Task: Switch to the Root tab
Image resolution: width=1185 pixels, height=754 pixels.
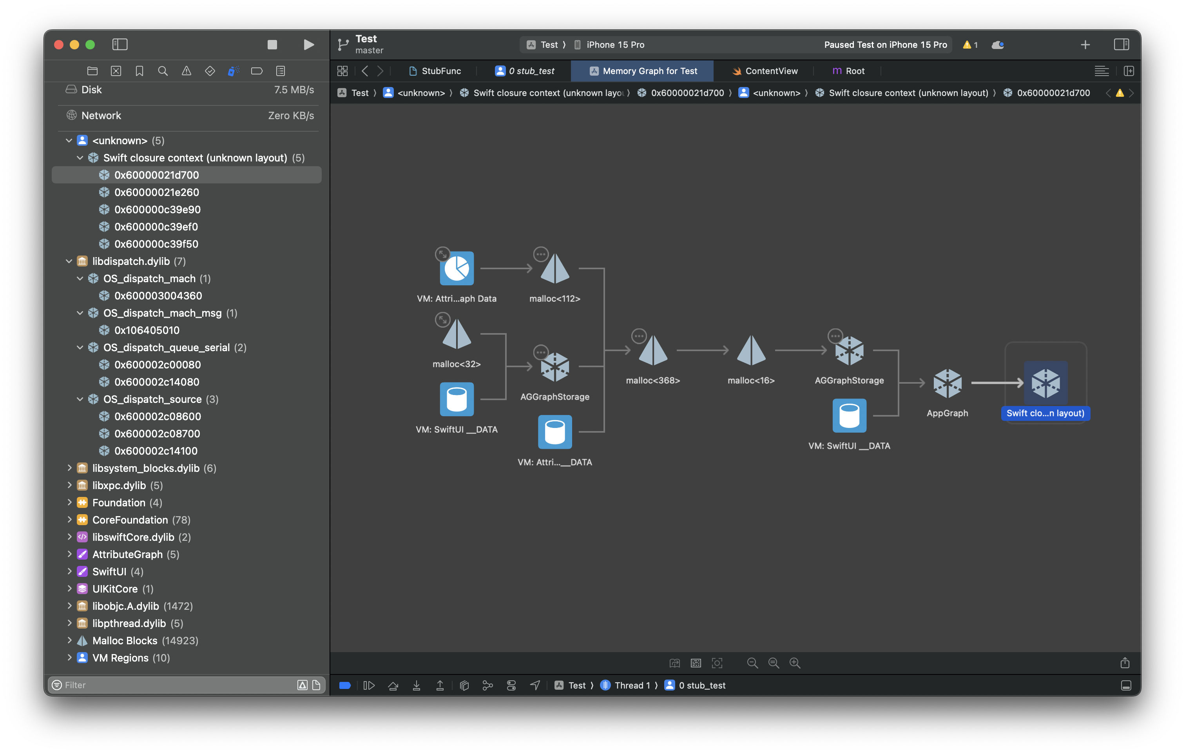Action: click(x=848, y=71)
